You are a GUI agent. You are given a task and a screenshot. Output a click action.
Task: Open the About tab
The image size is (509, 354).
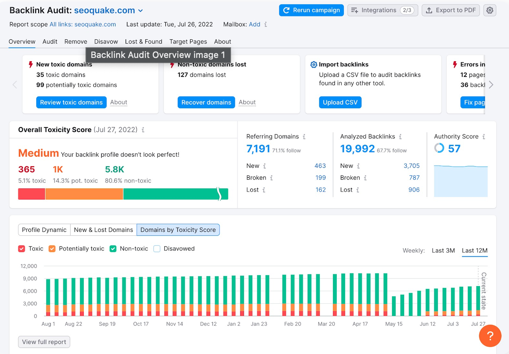223,42
